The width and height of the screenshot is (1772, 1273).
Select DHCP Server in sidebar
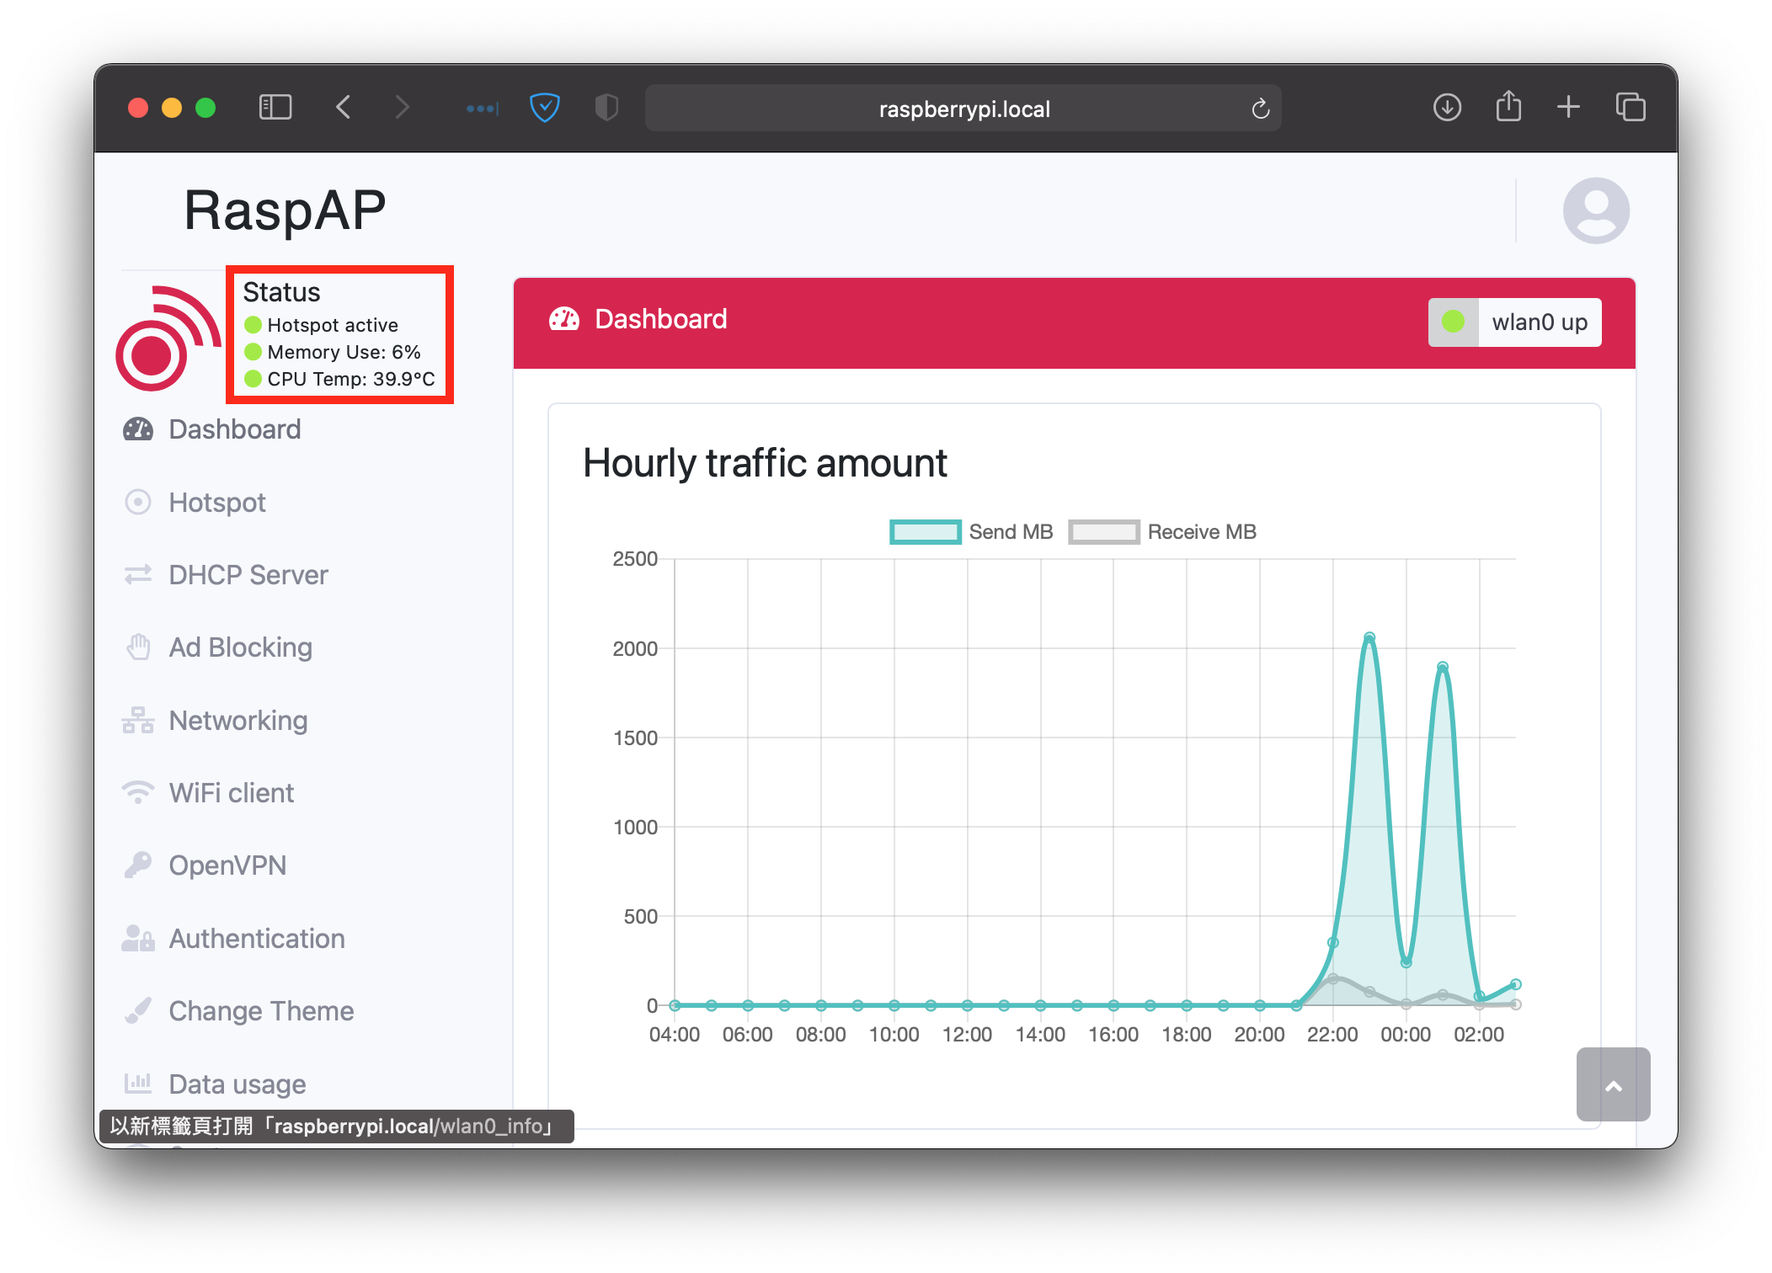point(248,575)
